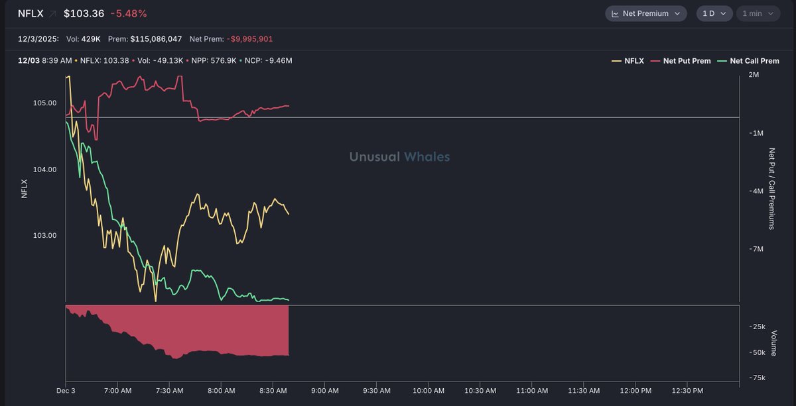Click the NFLX ticker symbol
This screenshot has width=796, height=406.
[x=29, y=13]
